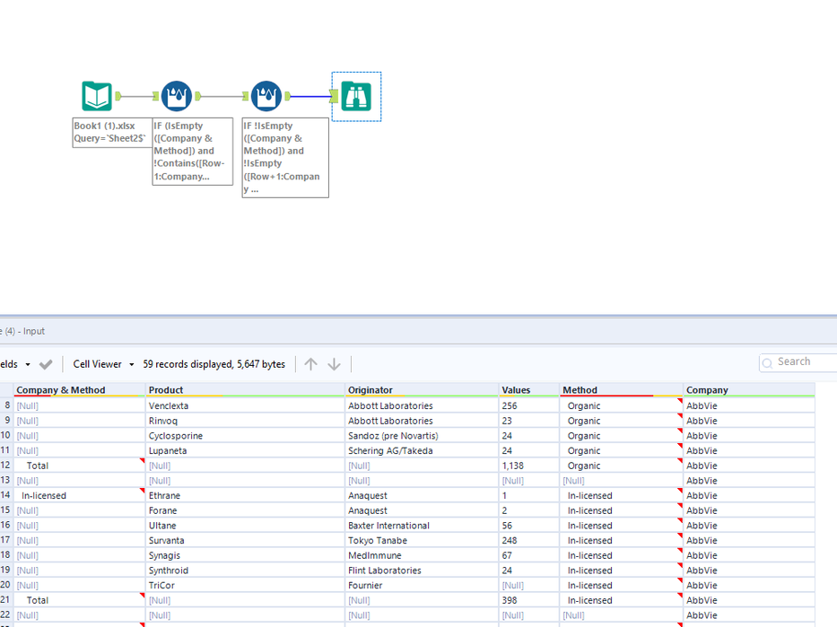Select the Input Data tool for Book1 (1).xlsx
This screenshot has width=837, height=627.
[x=97, y=96]
